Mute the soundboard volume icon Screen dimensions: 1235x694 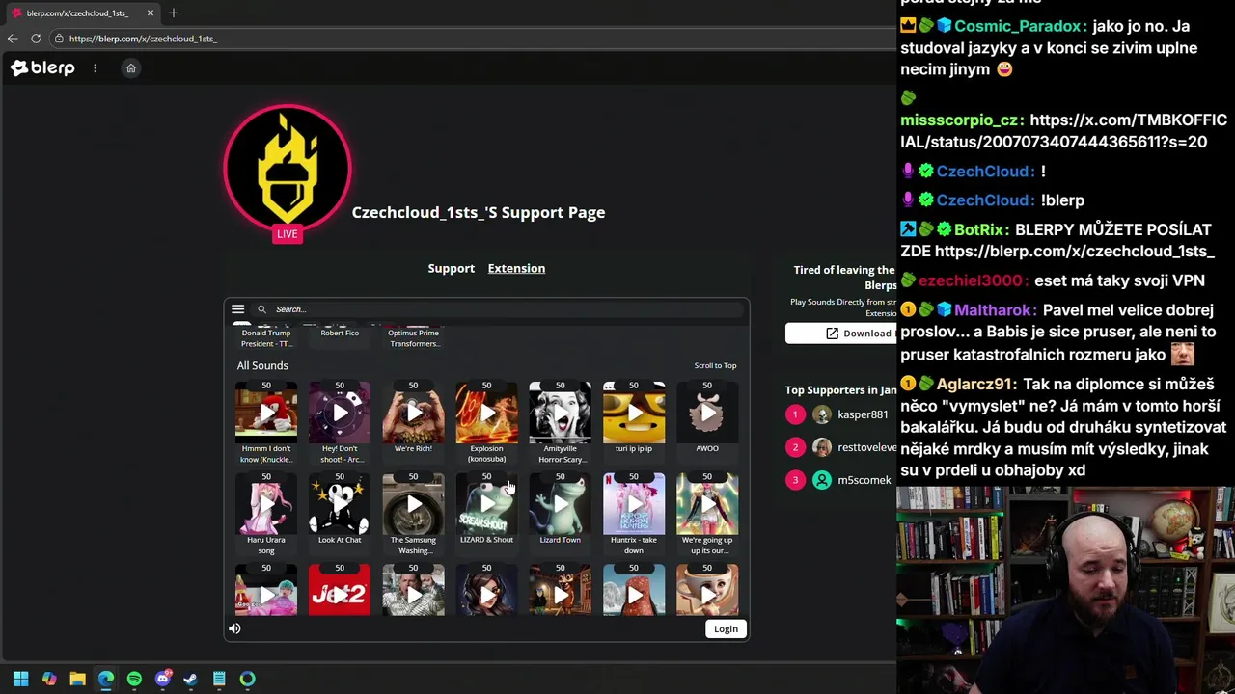(234, 628)
